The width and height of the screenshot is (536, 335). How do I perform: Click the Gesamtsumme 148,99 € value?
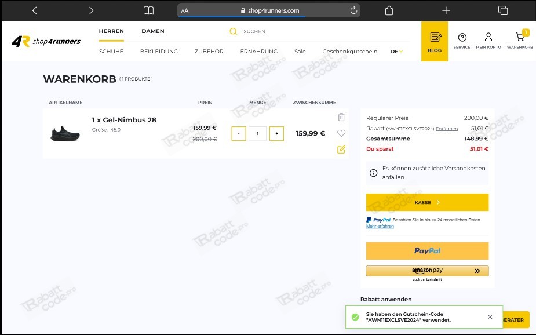476,139
